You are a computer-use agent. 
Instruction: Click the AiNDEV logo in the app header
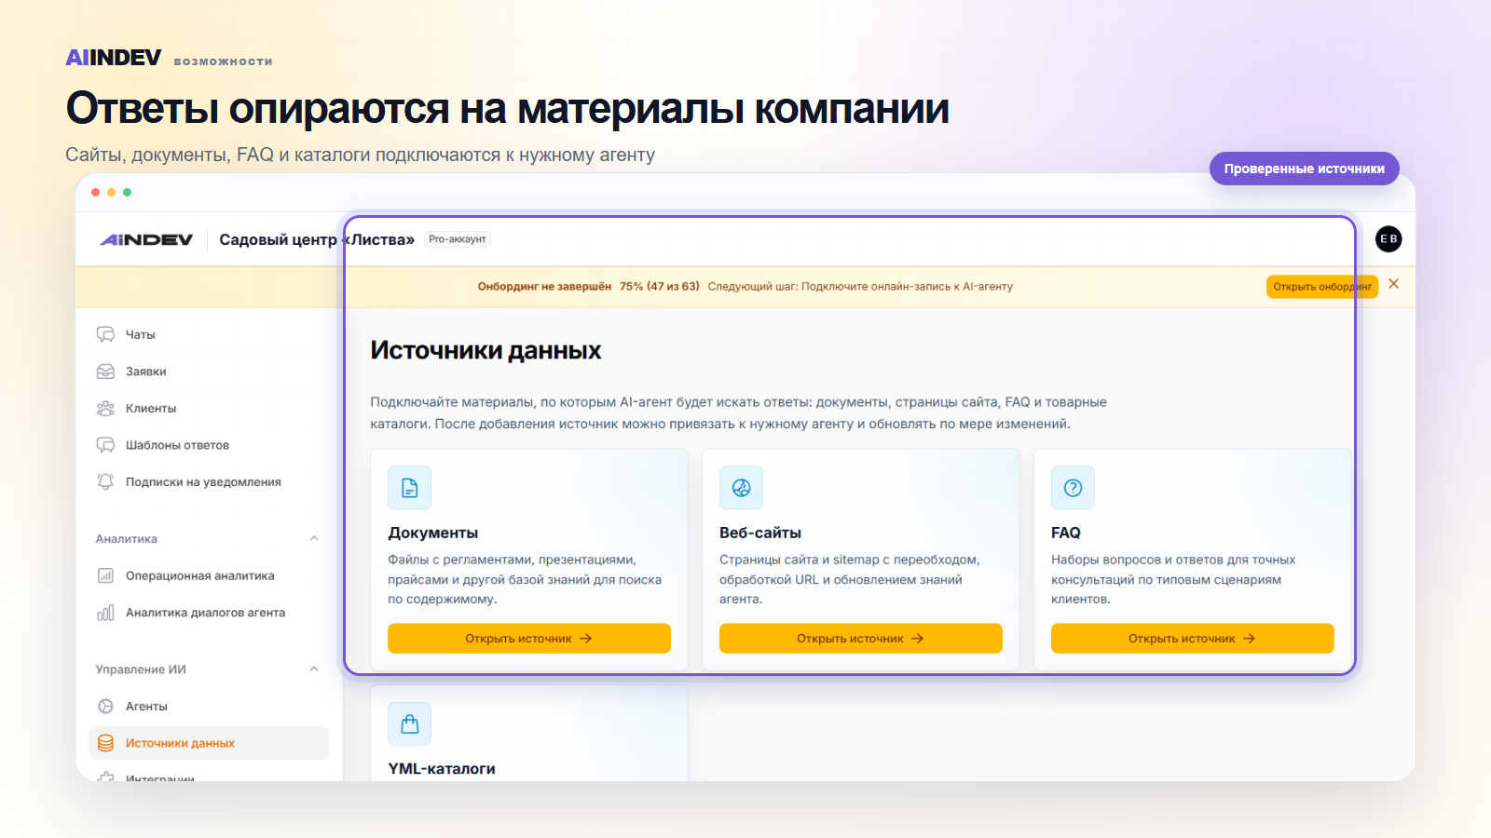pyautogui.click(x=146, y=239)
